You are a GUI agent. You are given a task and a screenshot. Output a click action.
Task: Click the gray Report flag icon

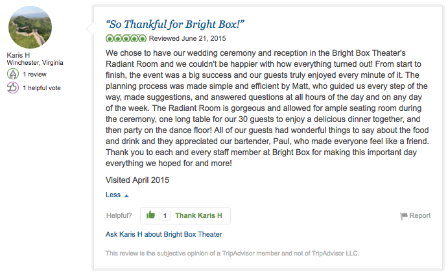click(x=404, y=216)
